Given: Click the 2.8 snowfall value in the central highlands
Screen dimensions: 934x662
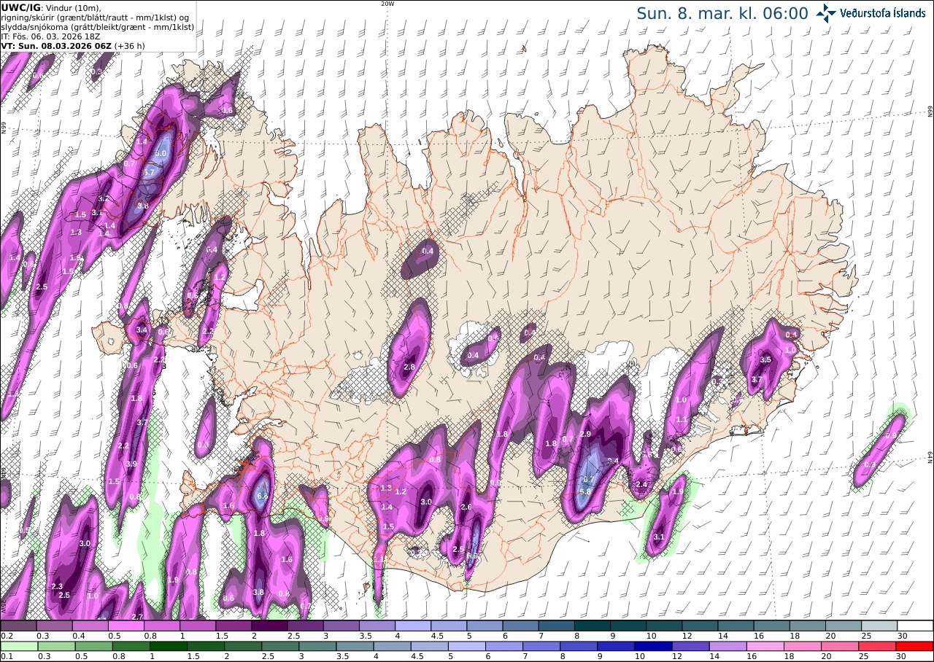Looking at the screenshot, I should pyautogui.click(x=409, y=367).
